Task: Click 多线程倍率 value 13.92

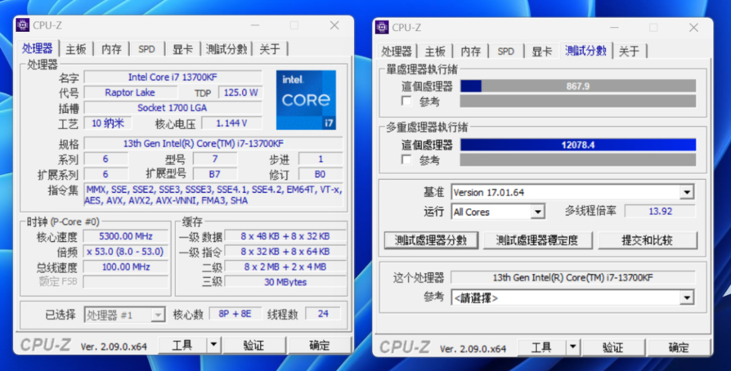Action: click(x=660, y=211)
